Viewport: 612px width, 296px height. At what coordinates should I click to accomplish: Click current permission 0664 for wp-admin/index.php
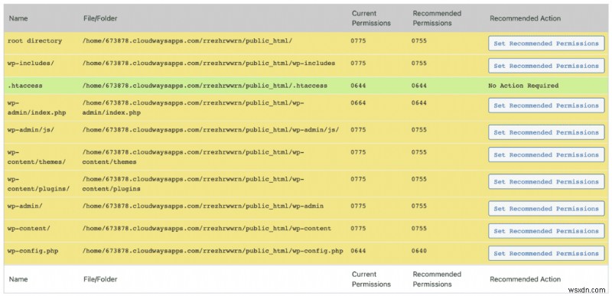click(358, 103)
